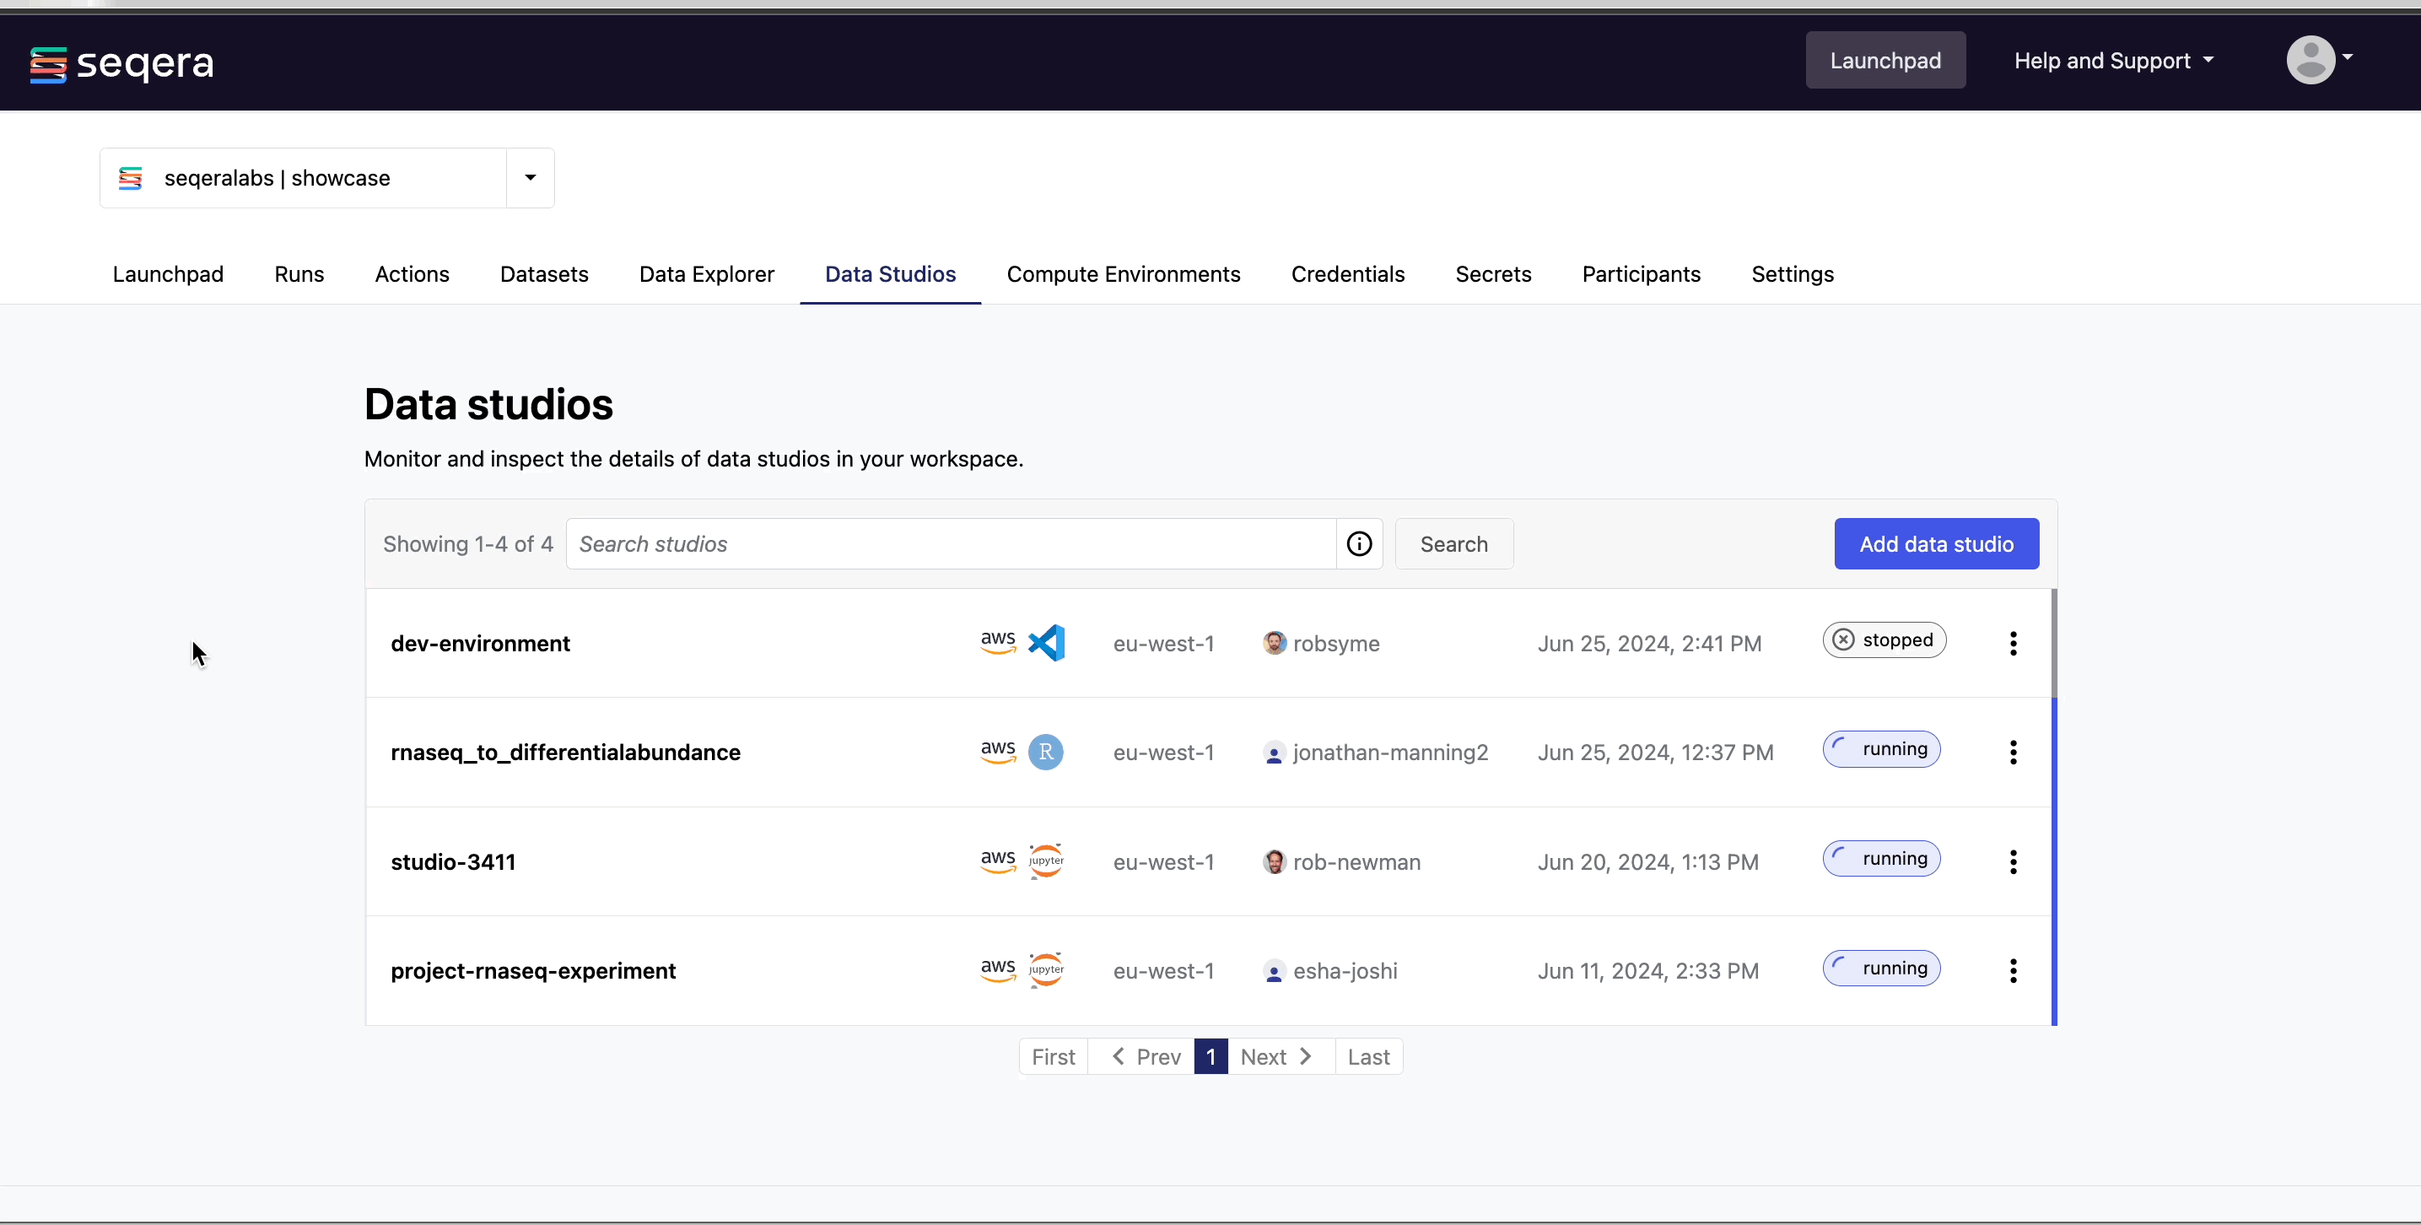Click the search info icon
Viewport: 2421px width, 1225px height.
coord(1359,543)
